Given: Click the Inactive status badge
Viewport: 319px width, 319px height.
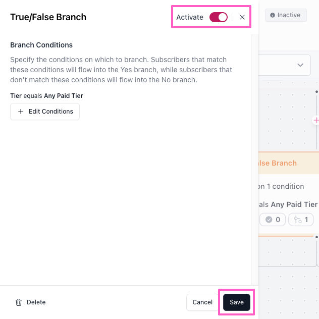Looking at the screenshot, I should click(286, 15).
